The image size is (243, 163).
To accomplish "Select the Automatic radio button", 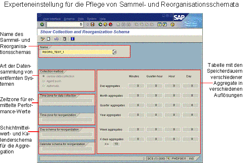I will point(44,86).
